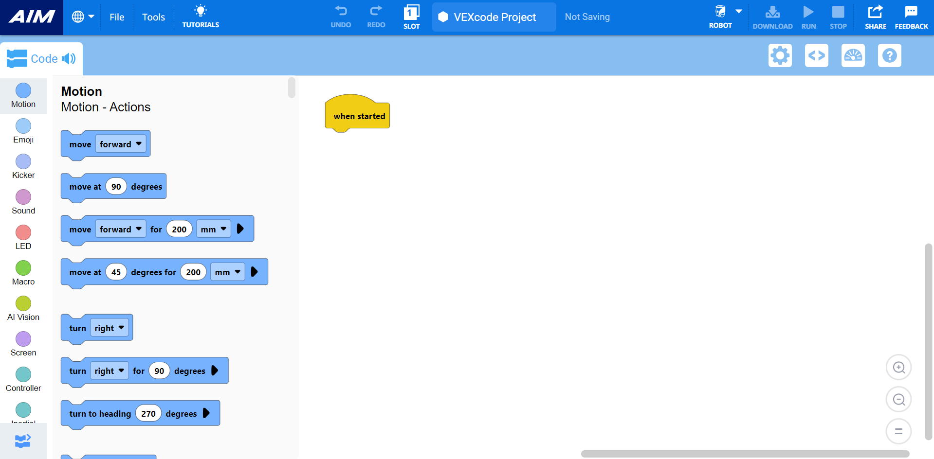Open the Tools menu
This screenshot has height=459, width=934.
[153, 17]
